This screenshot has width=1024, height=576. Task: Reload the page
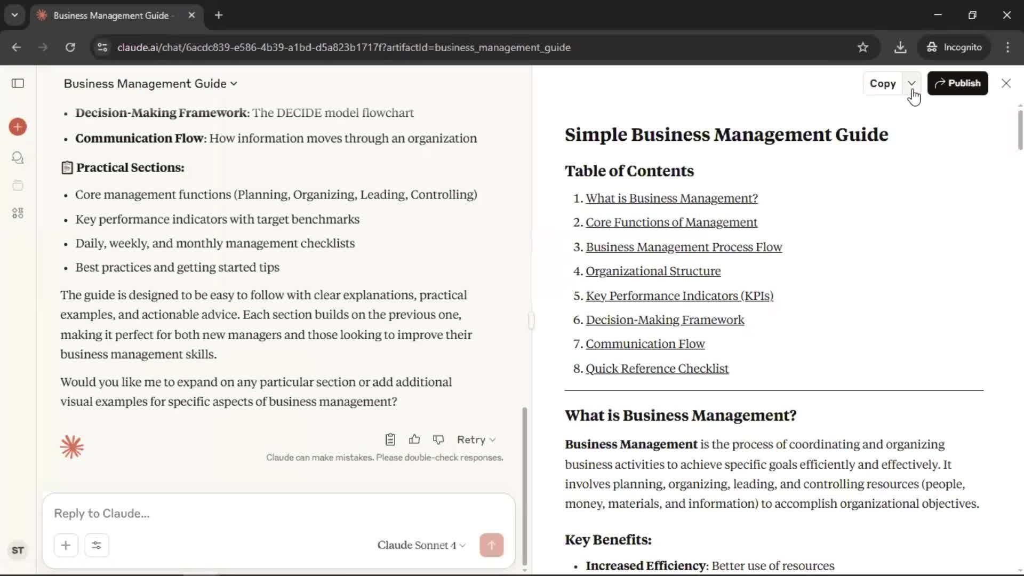70,47
